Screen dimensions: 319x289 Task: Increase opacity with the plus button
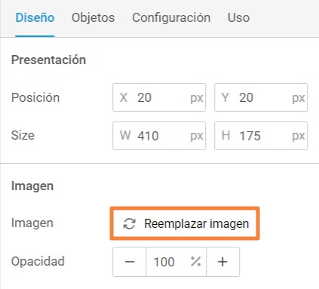222,262
